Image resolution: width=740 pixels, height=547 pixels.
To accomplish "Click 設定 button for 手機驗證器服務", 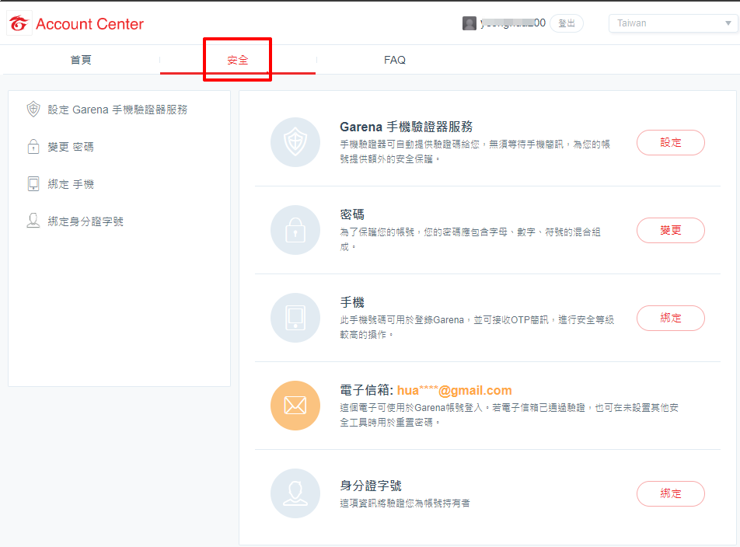I will pyautogui.click(x=671, y=142).
